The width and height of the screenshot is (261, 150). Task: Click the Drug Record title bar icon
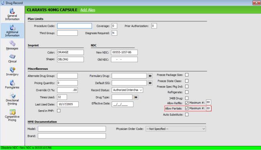[3, 3]
